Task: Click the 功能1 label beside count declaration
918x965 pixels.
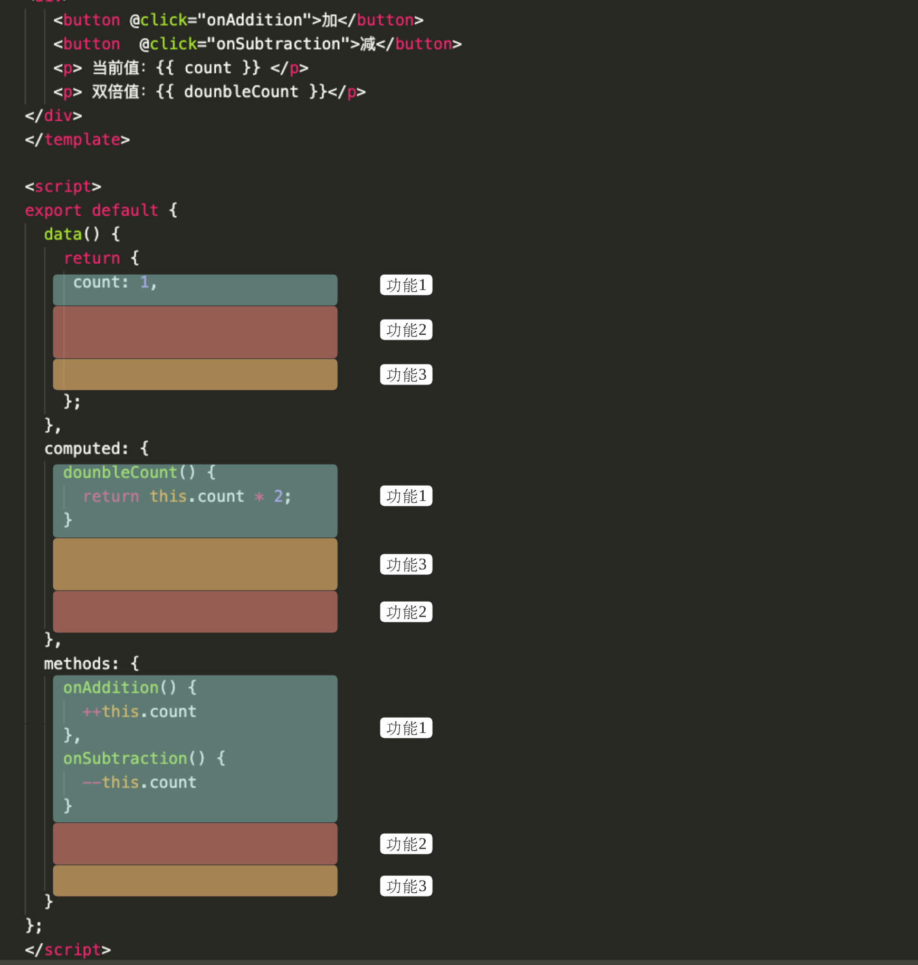Action: [406, 285]
